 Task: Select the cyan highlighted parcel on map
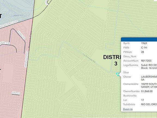click(x=118, y=74)
